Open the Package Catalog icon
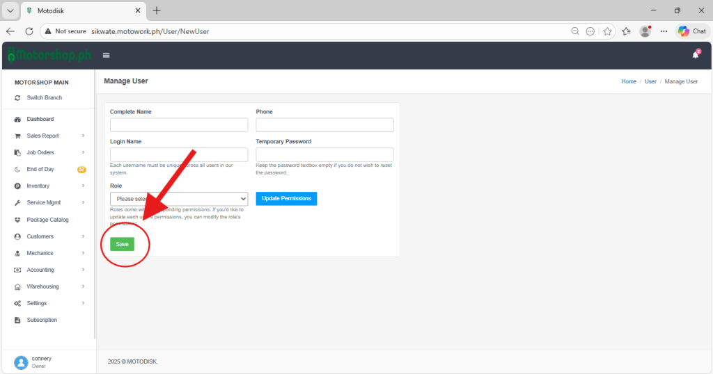Screen dimensions: 713x374 click(17, 220)
